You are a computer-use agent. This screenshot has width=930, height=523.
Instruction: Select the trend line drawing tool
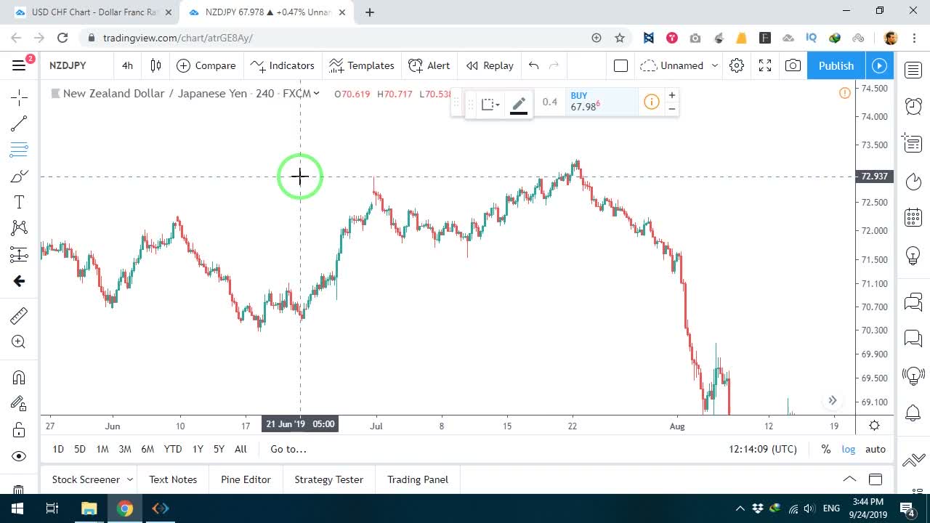(19, 123)
